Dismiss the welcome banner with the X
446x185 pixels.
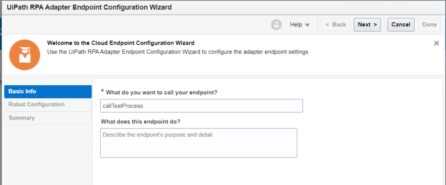[436, 43]
